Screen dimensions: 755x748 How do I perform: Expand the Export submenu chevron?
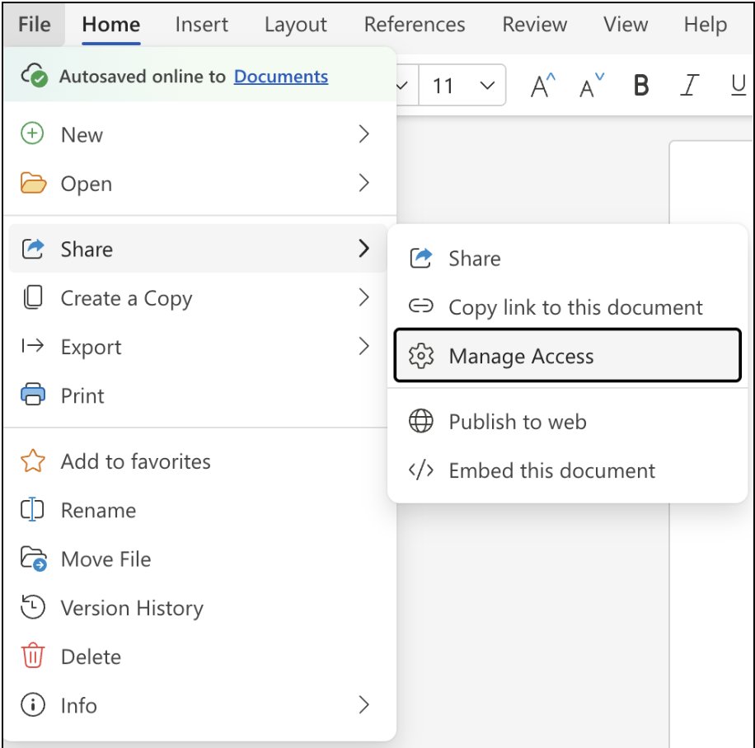coord(364,346)
